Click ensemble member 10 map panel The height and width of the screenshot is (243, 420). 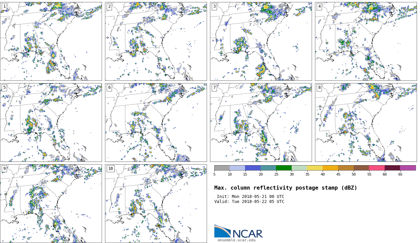pos(156,204)
